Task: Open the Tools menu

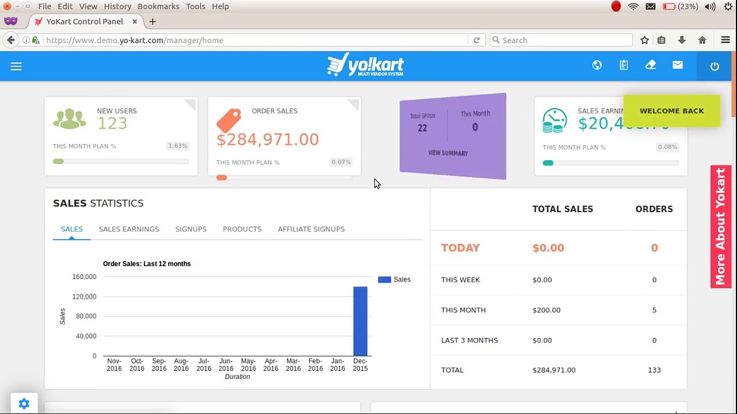Action: (x=195, y=6)
